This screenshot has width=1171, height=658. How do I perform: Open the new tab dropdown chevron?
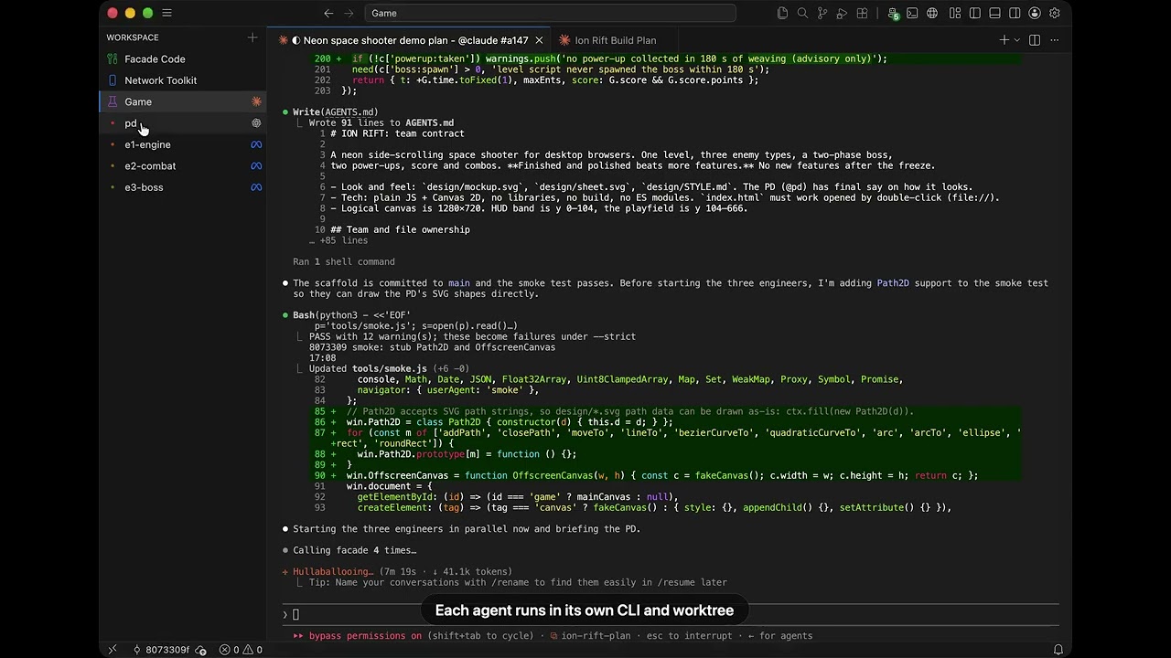point(1017,40)
